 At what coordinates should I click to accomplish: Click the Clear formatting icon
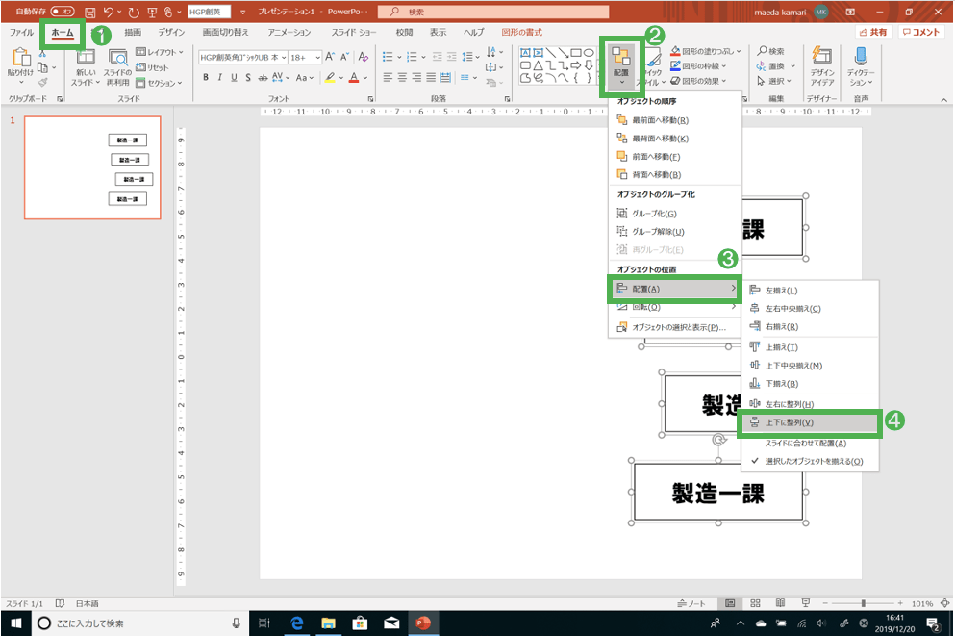(x=364, y=57)
